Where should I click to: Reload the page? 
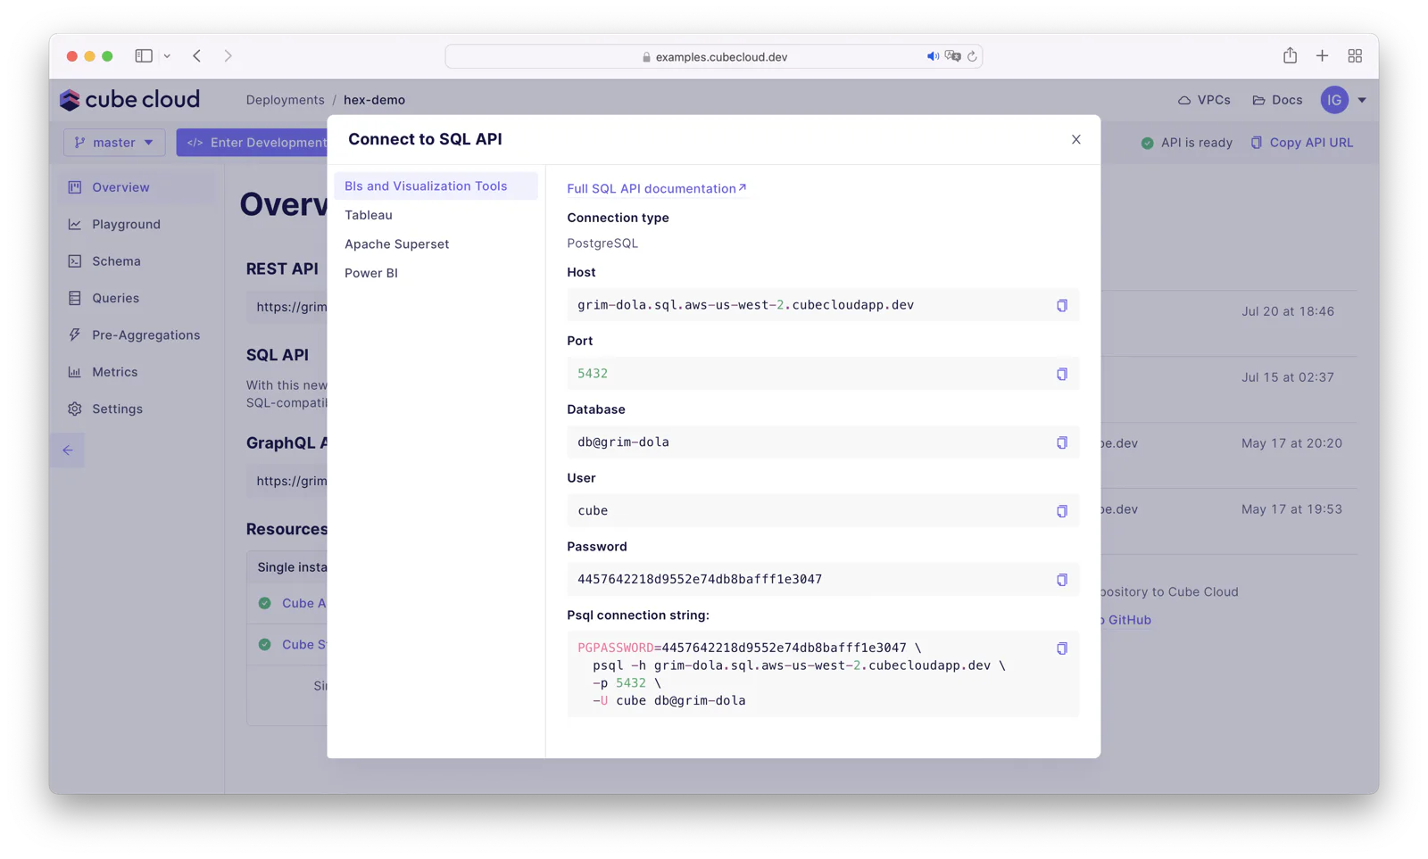(x=972, y=56)
